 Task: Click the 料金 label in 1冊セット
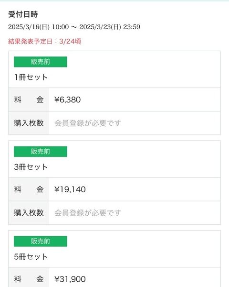pyautogui.click(x=29, y=100)
